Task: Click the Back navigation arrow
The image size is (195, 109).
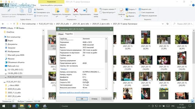Action: (x=3, y=24)
